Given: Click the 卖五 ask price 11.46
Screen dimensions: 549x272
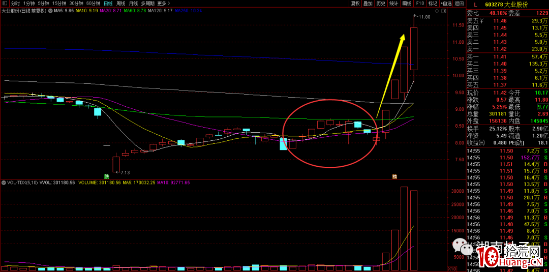Looking at the screenshot, I should point(500,21).
